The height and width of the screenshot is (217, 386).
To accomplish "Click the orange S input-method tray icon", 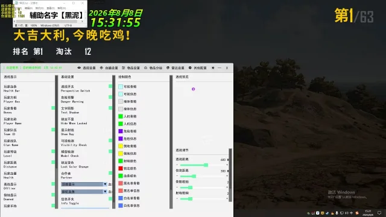I will click(357, 213).
